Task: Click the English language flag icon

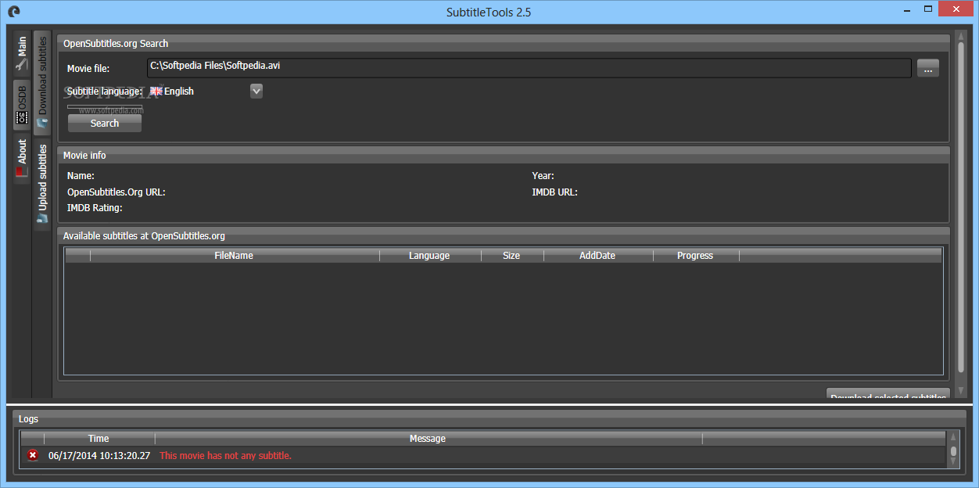Action: click(156, 91)
